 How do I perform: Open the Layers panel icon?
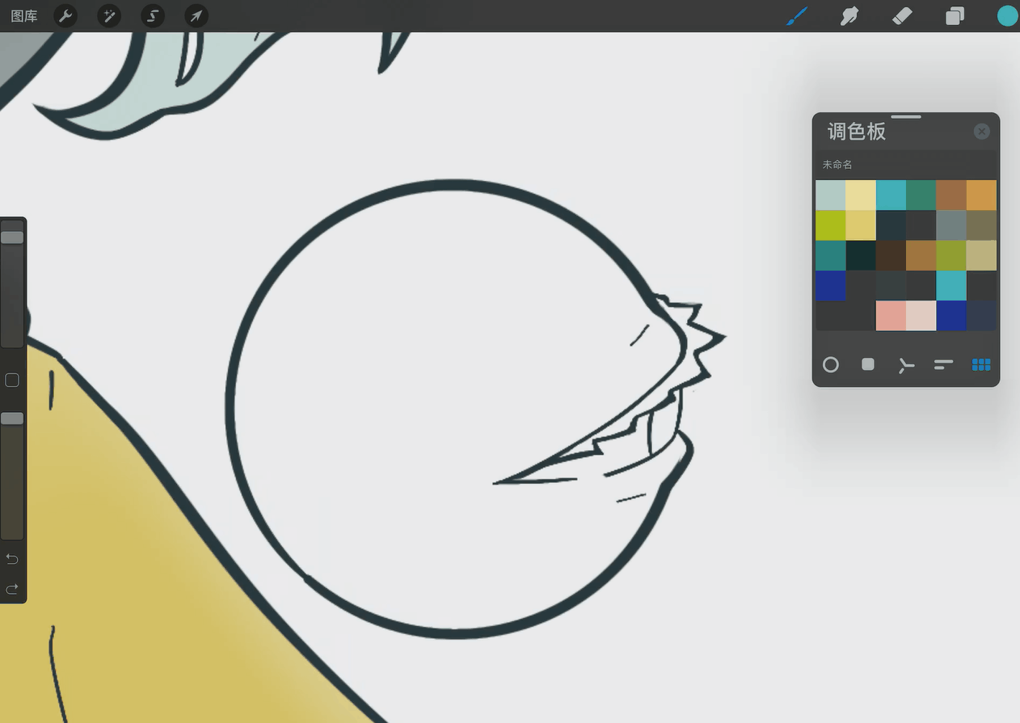tap(955, 16)
